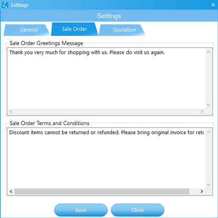The width and height of the screenshot is (218, 218).
Task: Click down arrow of Greetings Message scrollbar
Action: (x=208, y=105)
